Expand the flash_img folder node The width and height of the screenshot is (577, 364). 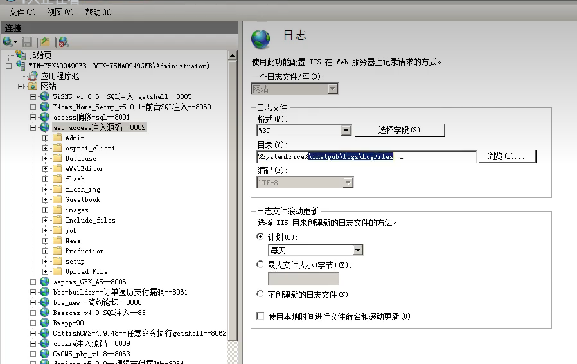click(45, 189)
